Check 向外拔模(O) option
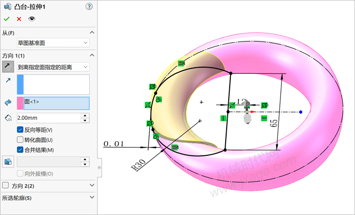This screenshot has width=355, height=215. pos(20,174)
